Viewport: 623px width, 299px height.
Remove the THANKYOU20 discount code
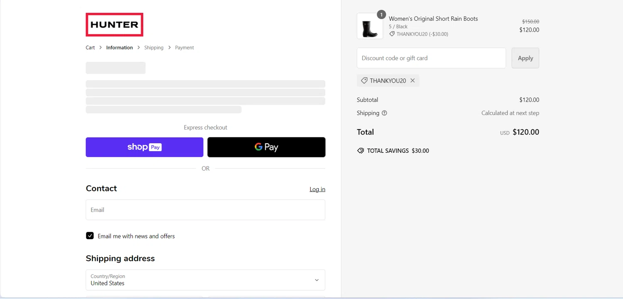click(x=412, y=81)
